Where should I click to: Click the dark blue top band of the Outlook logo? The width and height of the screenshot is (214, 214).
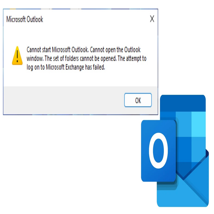183,103
